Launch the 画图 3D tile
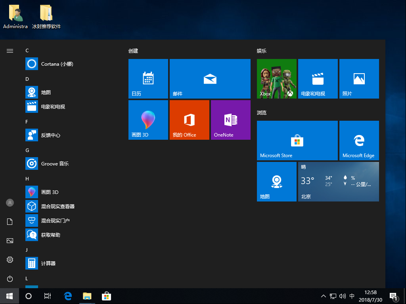 pyautogui.click(x=148, y=120)
